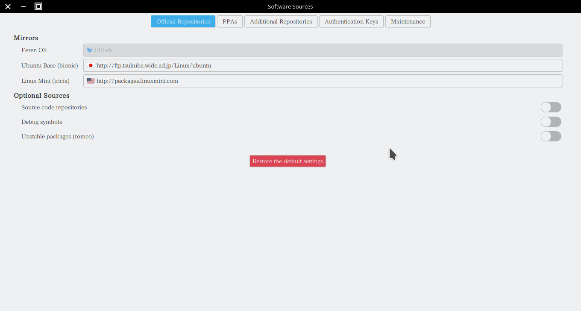Click the Linux Mint (tricia) label
Screen dimensions: 581x311
45,81
